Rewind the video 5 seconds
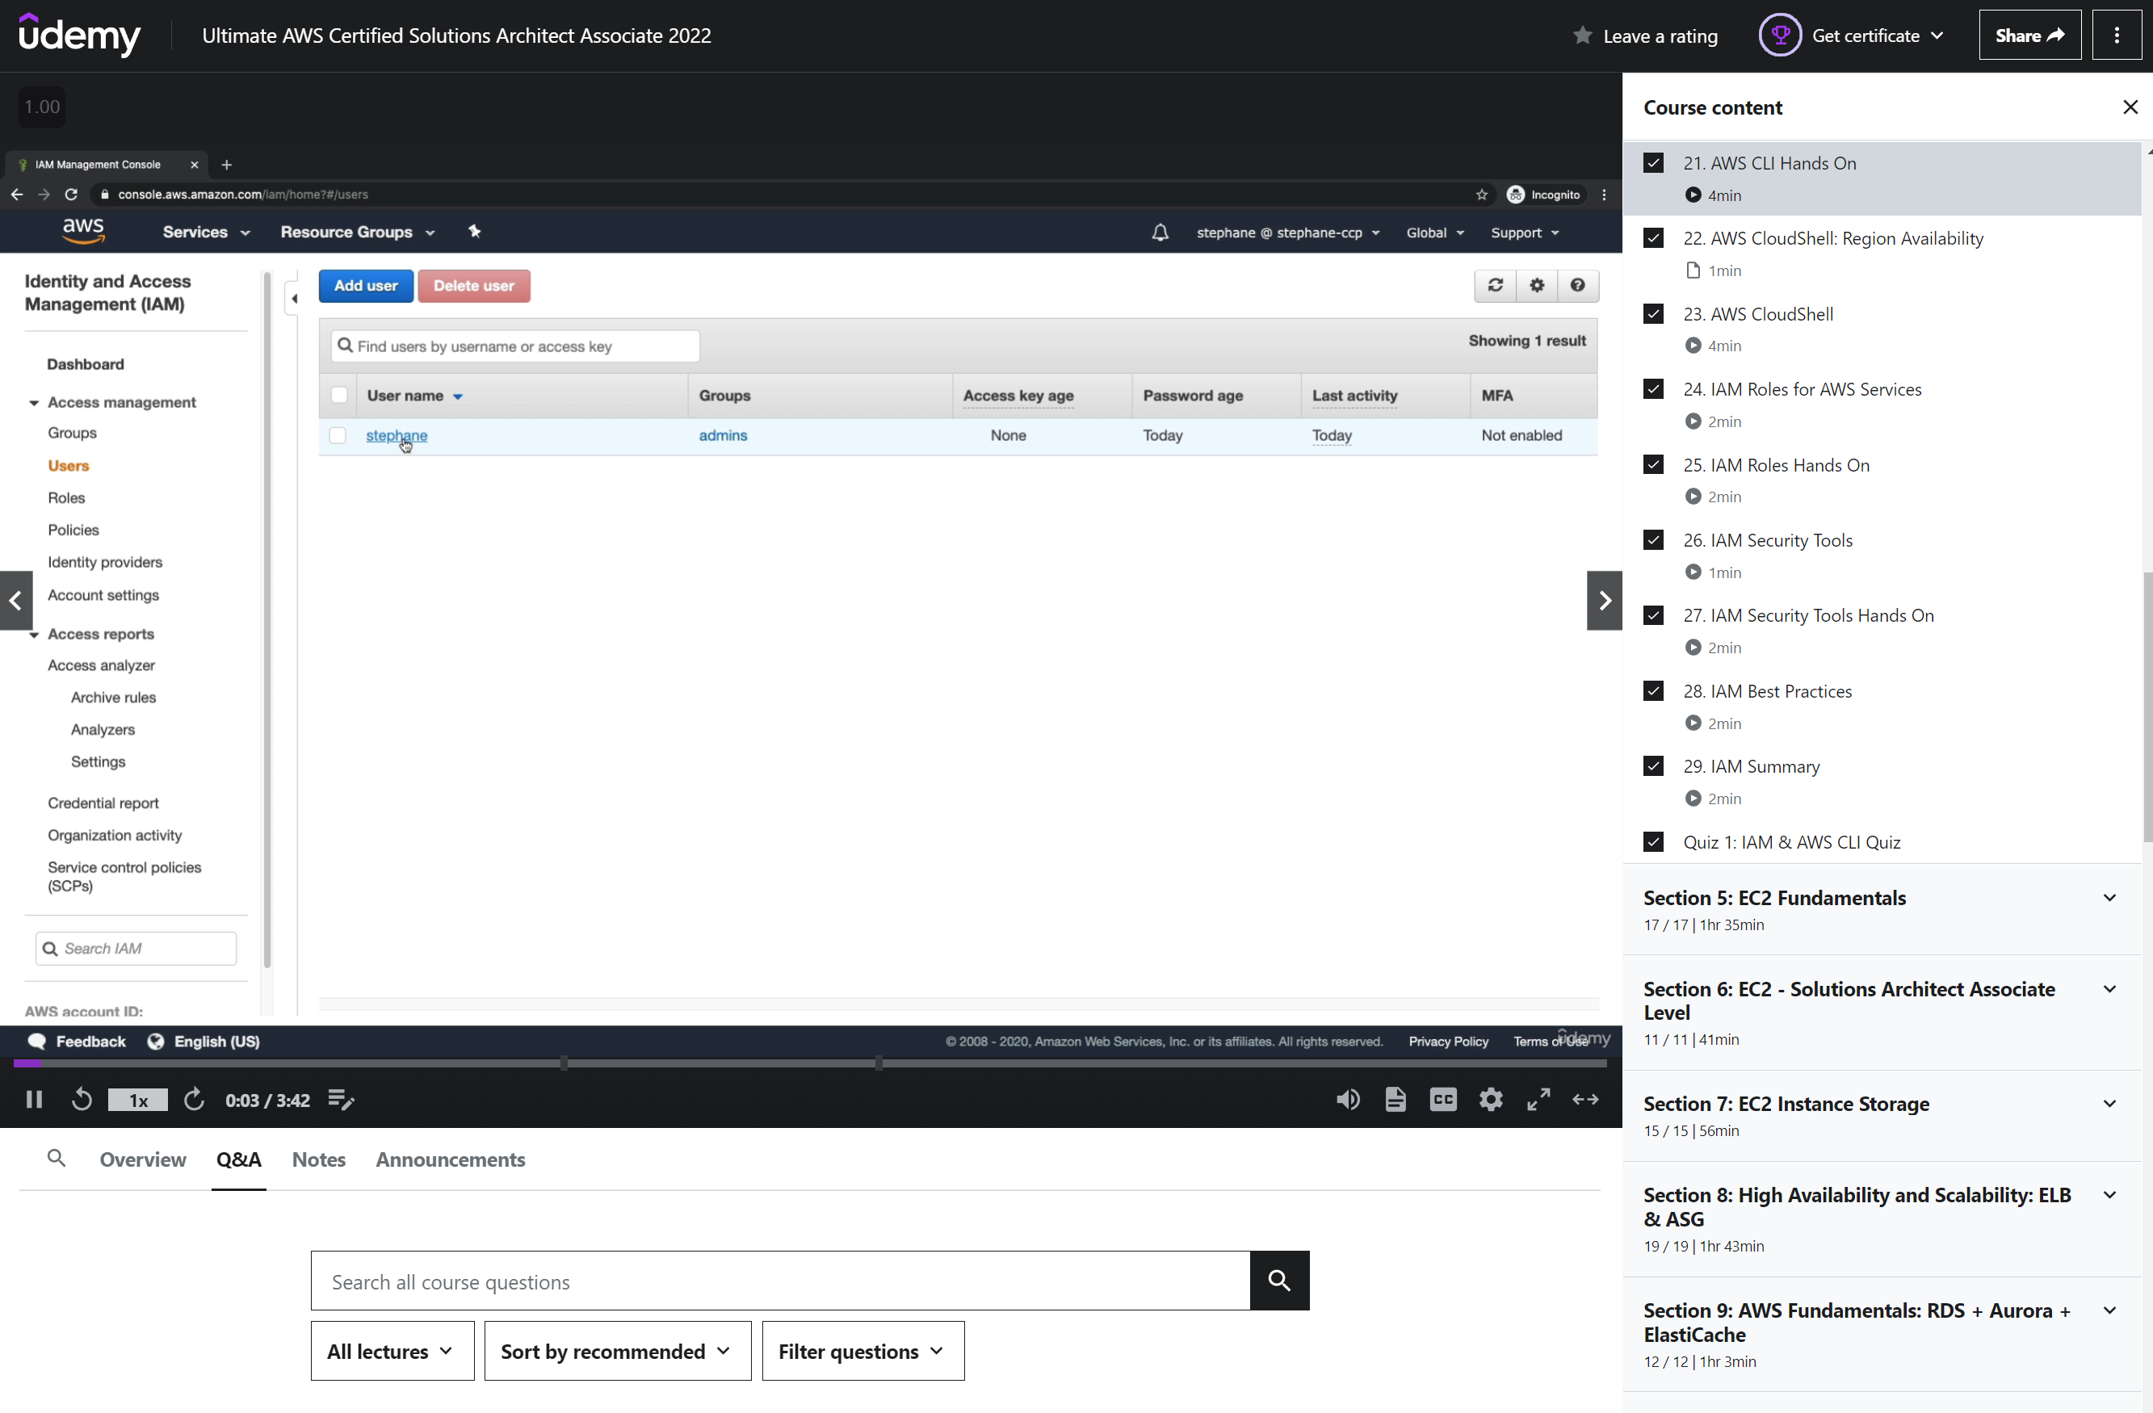2153x1413 pixels. pyautogui.click(x=82, y=1100)
